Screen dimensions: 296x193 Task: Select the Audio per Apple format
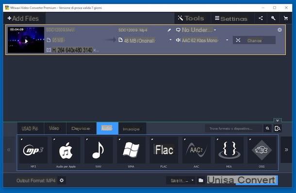pos(66,150)
